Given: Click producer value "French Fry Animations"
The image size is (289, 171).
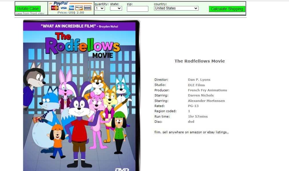Looking at the screenshot, I should 207,90.
